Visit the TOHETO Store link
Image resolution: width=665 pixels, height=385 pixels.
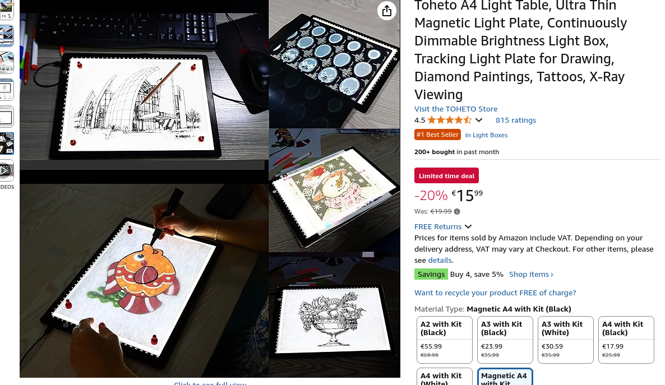(455, 109)
